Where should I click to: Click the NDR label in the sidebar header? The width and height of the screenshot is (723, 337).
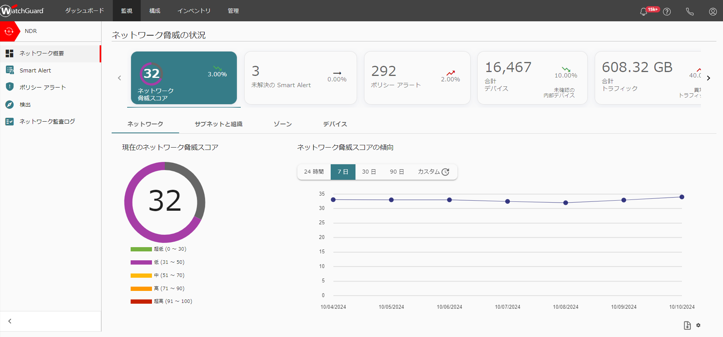point(31,31)
